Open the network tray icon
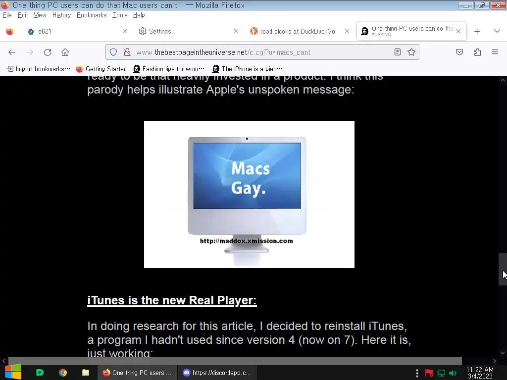Screen dimensions: 507x380 (441, 373)
